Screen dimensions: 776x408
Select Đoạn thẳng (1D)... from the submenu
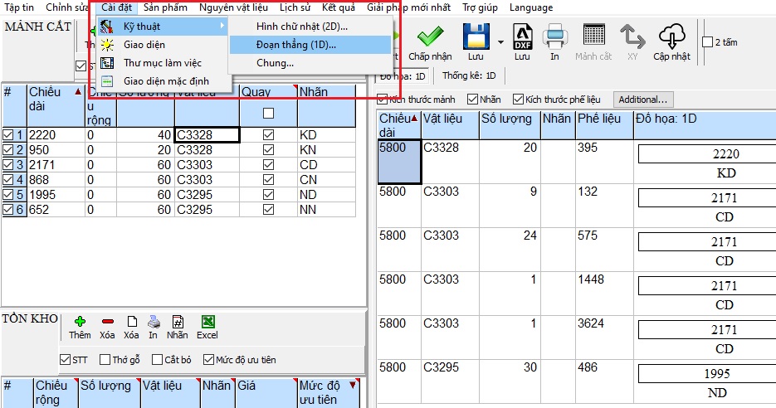pos(296,45)
